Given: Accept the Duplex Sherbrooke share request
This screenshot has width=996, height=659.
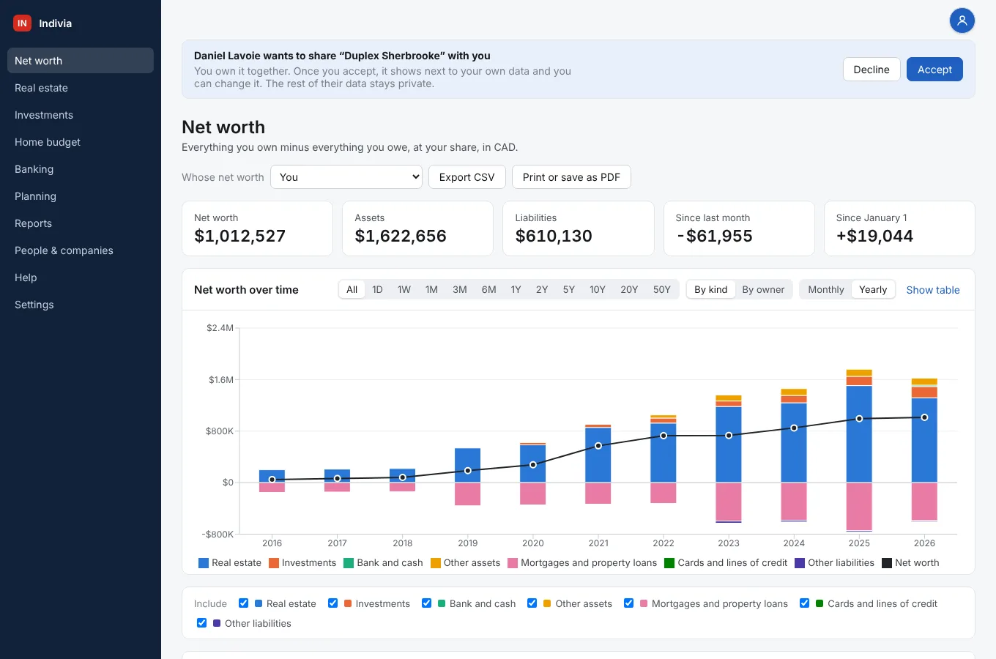Looking at the screenshot, I should click(934, 70).
